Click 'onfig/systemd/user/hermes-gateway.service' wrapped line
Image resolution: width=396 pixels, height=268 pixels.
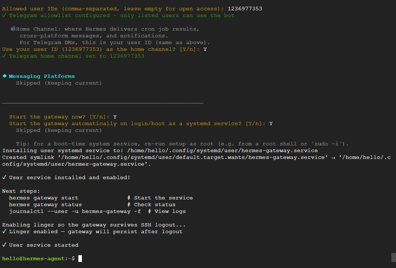pos(77,164)
